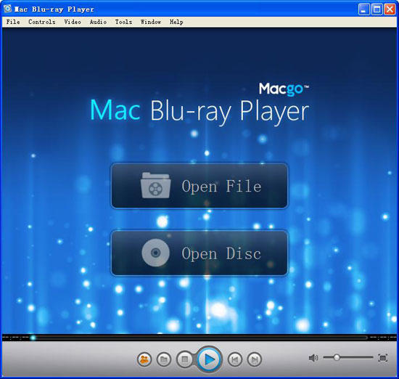Open the Window menu
Screen dimensions: 399x379
pyautogui.click(x=151, y=22)
